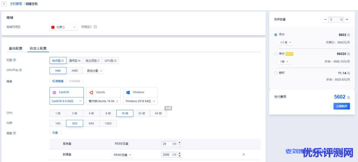The width and height of the screenshot is (358, 162).
Task: Switch to the 自定义配置 tab
Action: pos(38,48)
